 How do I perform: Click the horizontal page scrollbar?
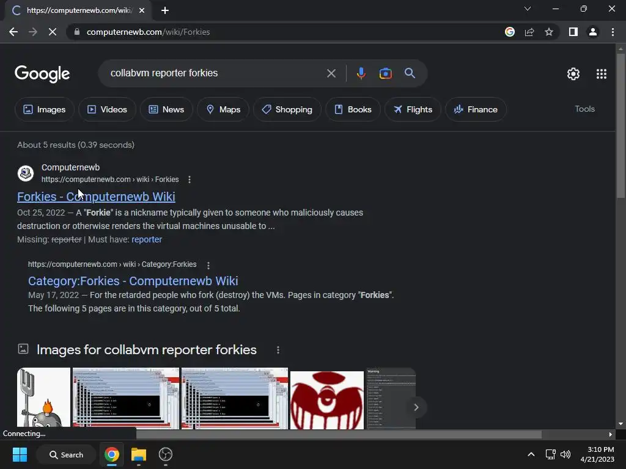[x=339, y=434]
